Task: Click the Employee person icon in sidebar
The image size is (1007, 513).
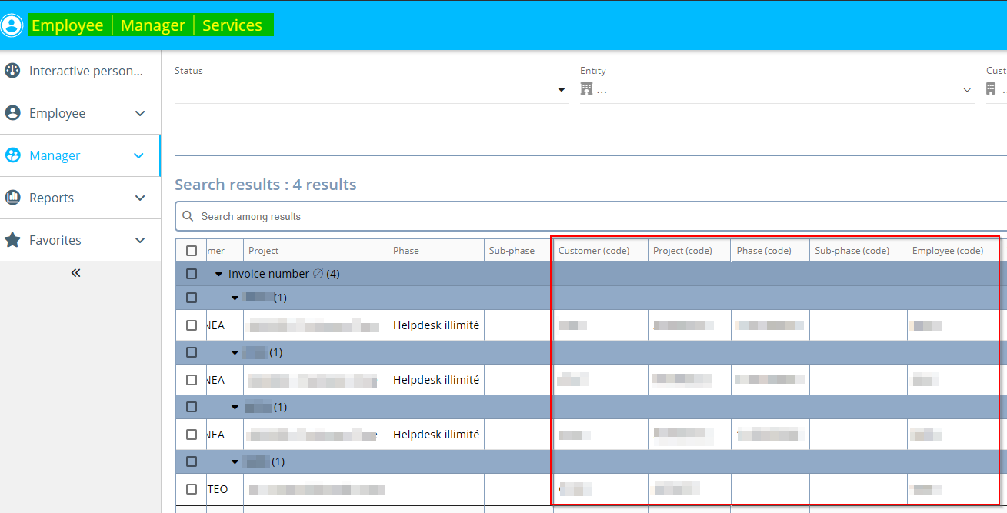Action: [x=12, y=113]
